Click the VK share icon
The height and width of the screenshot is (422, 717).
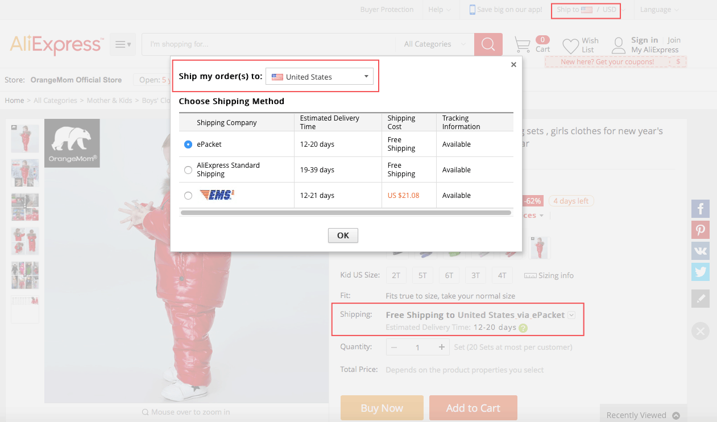coord(700,251)
